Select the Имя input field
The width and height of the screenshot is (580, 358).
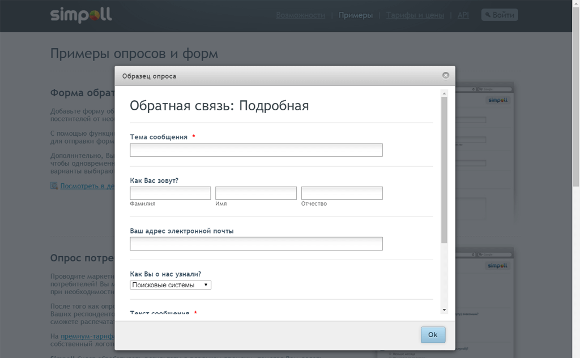click(x=256, y=193)
